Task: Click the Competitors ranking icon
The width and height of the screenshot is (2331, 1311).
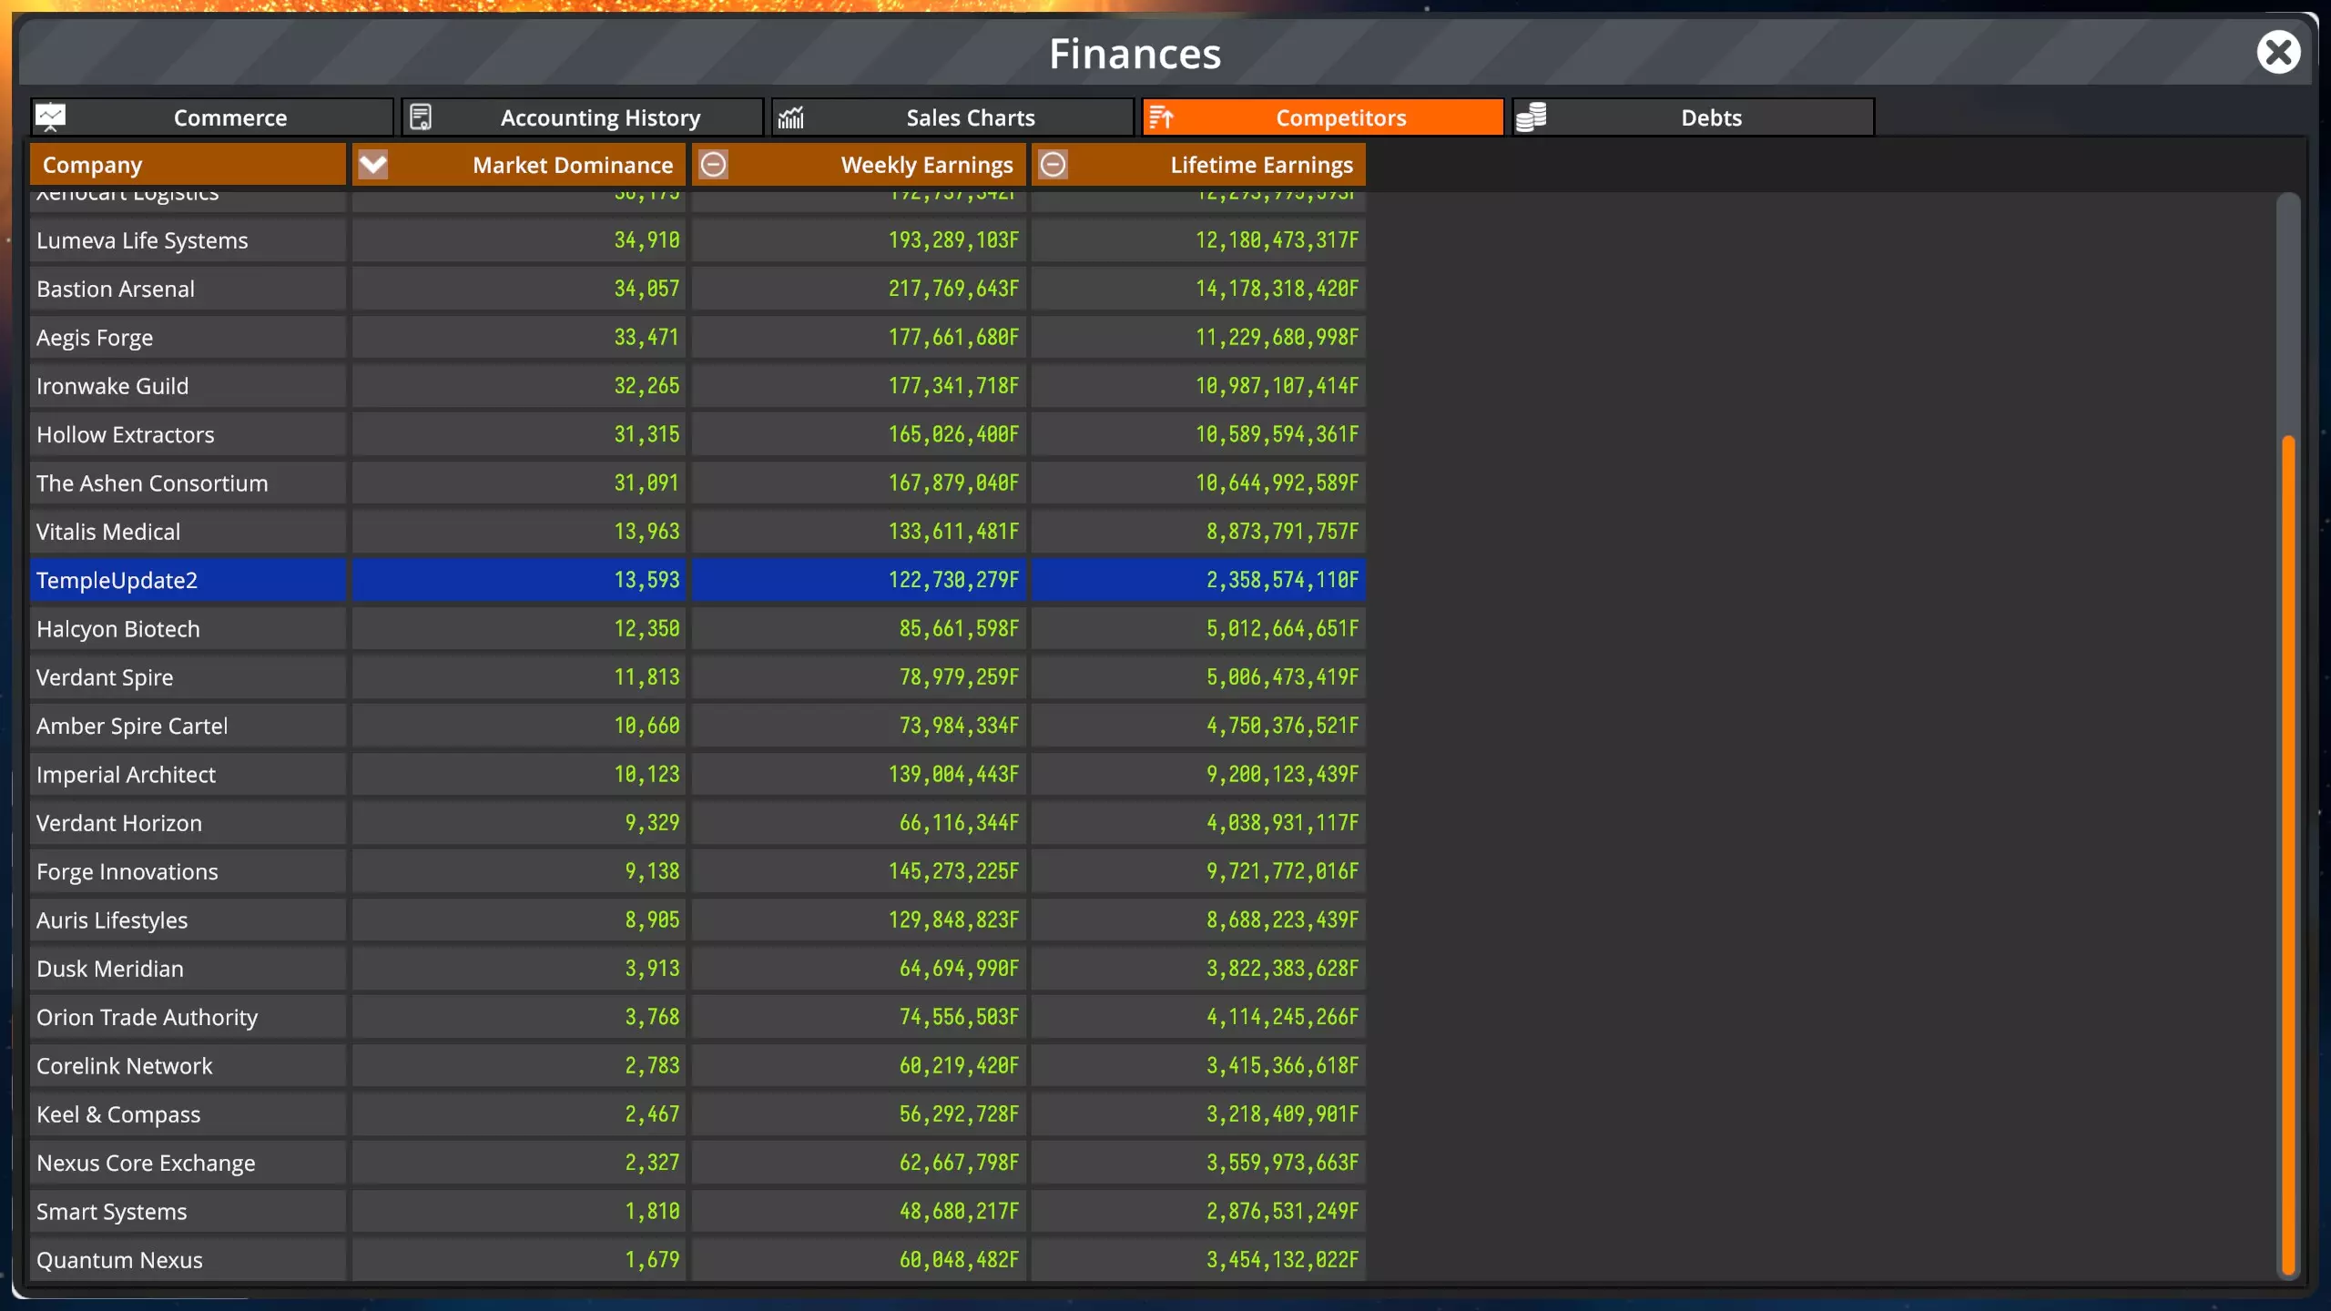Action: [1161, 117]
